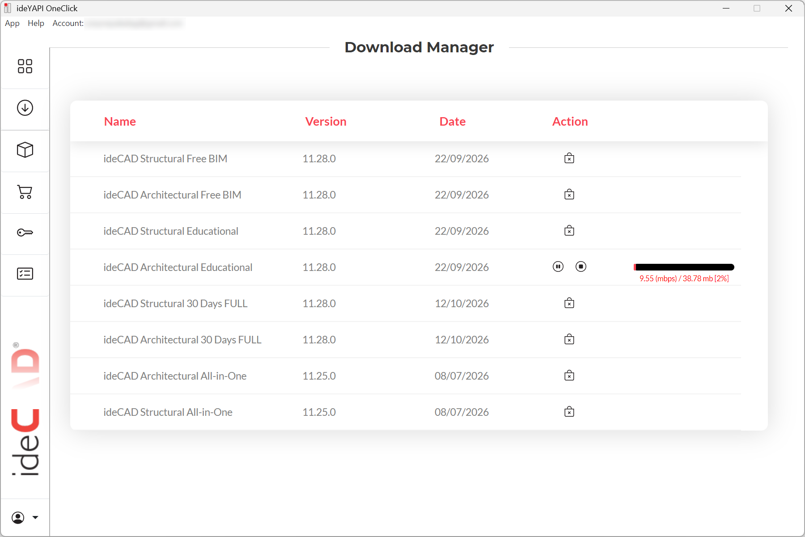
Task: Expand the user account dropdown arrow
Action: [x=35, y=518]
